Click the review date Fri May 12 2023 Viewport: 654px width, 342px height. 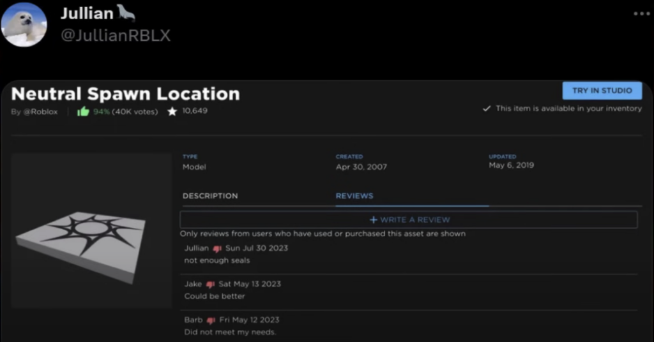pos(250,320)
